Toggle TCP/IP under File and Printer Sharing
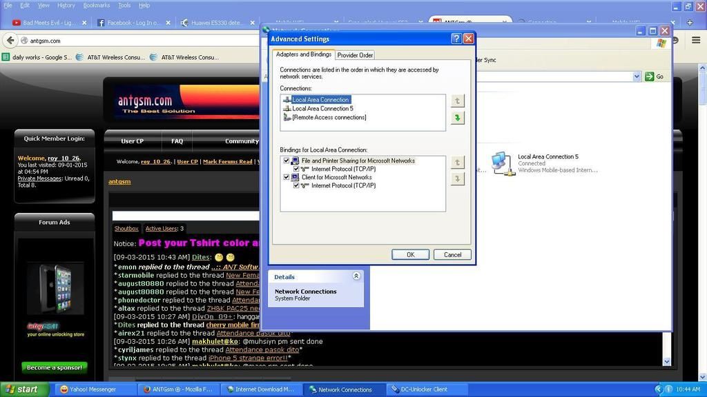Screen dimensions: 707x397 tap(296, 169)
